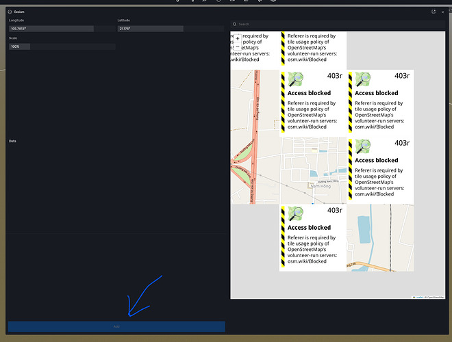Close the Cesium dialog
The height and width of the screenshot is (342, 452).
pyautogui.click(x=442, y=12)
